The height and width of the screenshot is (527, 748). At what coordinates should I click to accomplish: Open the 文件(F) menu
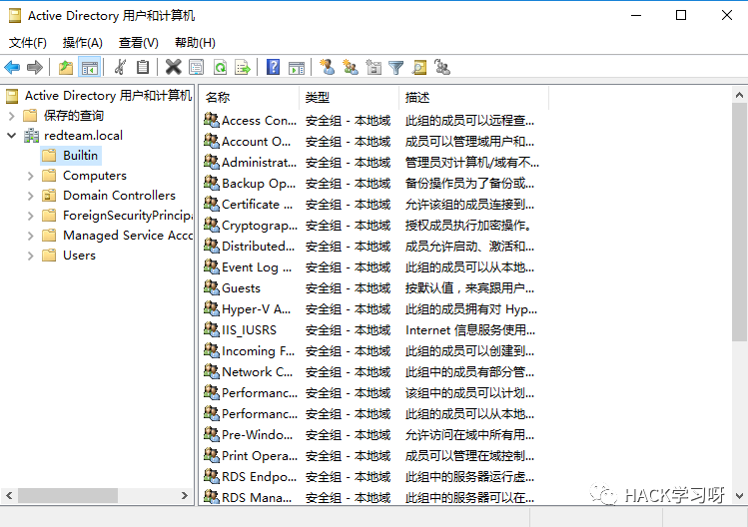point(28,43)
